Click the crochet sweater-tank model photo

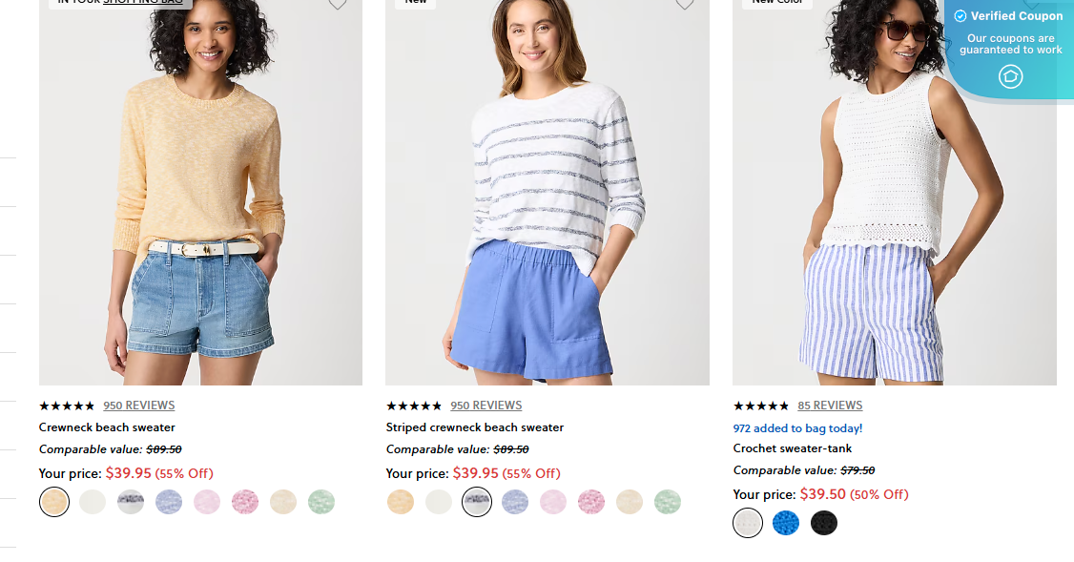894,191
